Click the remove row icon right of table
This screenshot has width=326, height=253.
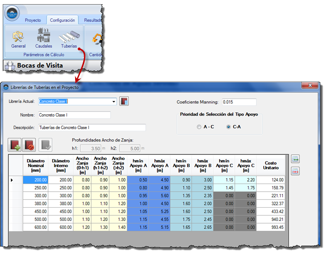(x=295, y=171)
